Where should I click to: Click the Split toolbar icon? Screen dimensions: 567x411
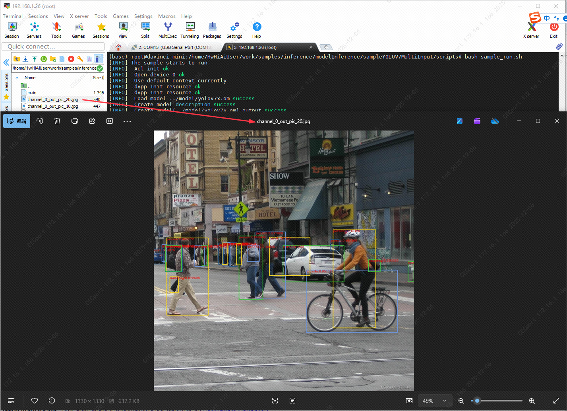click(x=145, y=30)
